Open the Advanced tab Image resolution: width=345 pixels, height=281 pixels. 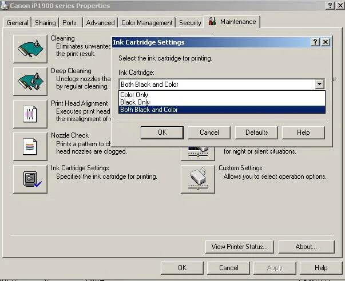100,23
